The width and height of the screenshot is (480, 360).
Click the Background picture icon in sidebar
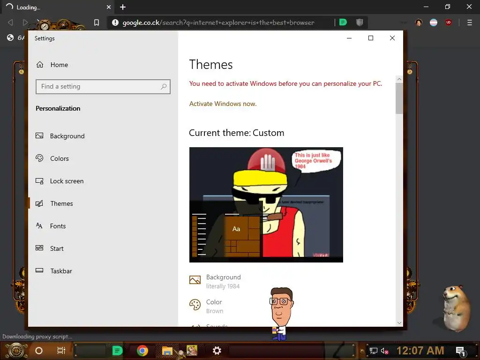pyautogui.click(x=39, y=135)
